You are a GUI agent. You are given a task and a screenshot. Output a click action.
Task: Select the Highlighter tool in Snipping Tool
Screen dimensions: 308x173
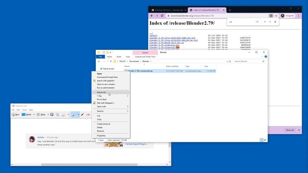click(x=82, y=114)
